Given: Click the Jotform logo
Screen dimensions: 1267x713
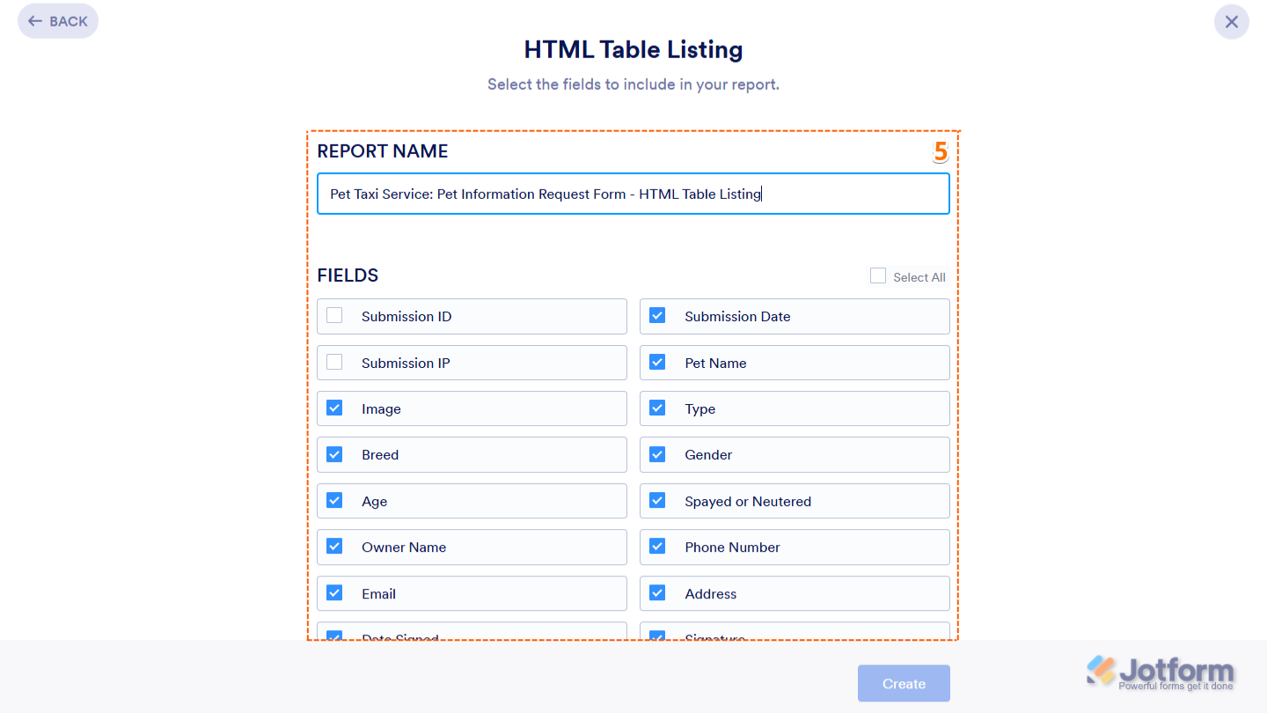Looking at the screenshot, I should (x=1160, y=673).
